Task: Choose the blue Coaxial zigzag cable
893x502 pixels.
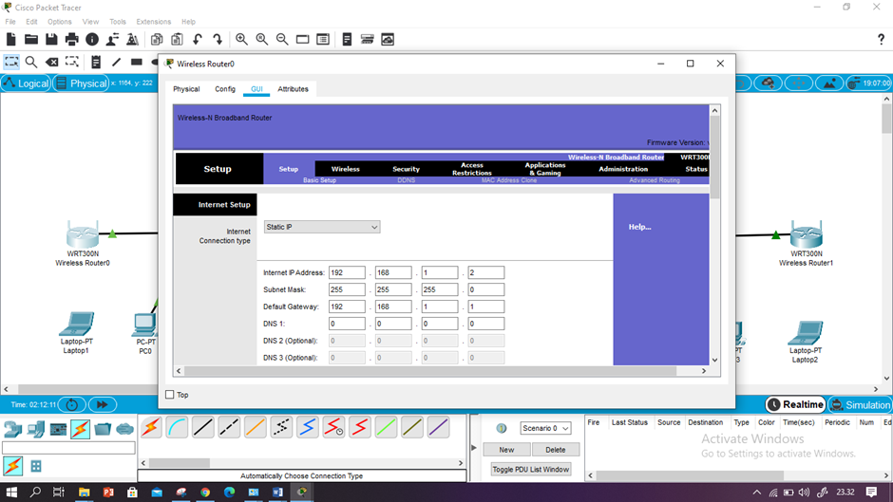Action: point(308,427)
